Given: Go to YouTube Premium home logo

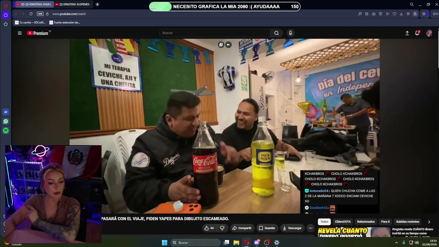Looking at the screenshot, I should click(38, 33).
